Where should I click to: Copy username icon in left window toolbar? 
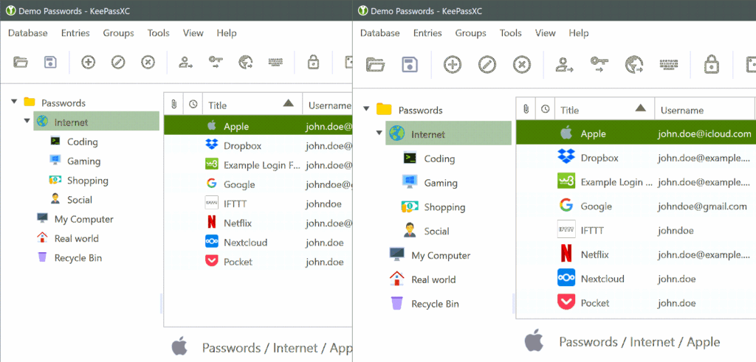[x=185, y=62]
